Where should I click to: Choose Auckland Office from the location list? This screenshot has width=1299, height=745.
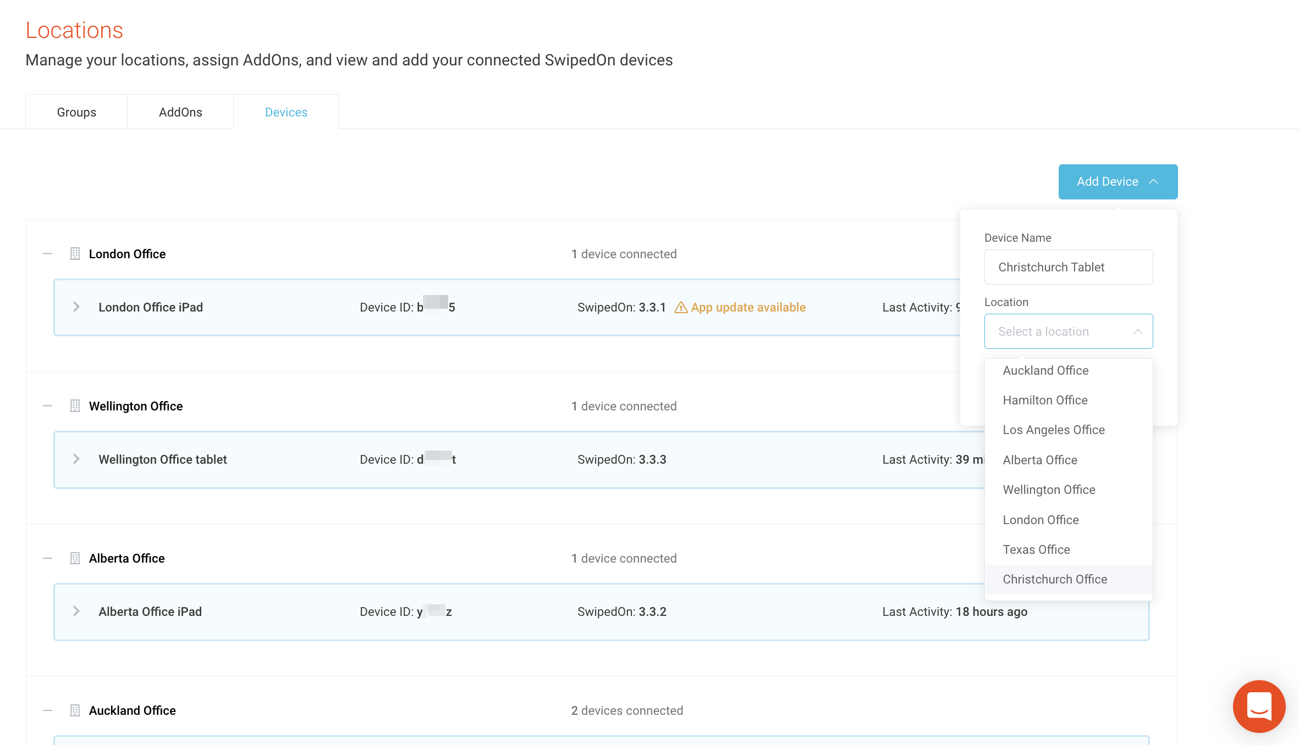[x=1069, y=370]
